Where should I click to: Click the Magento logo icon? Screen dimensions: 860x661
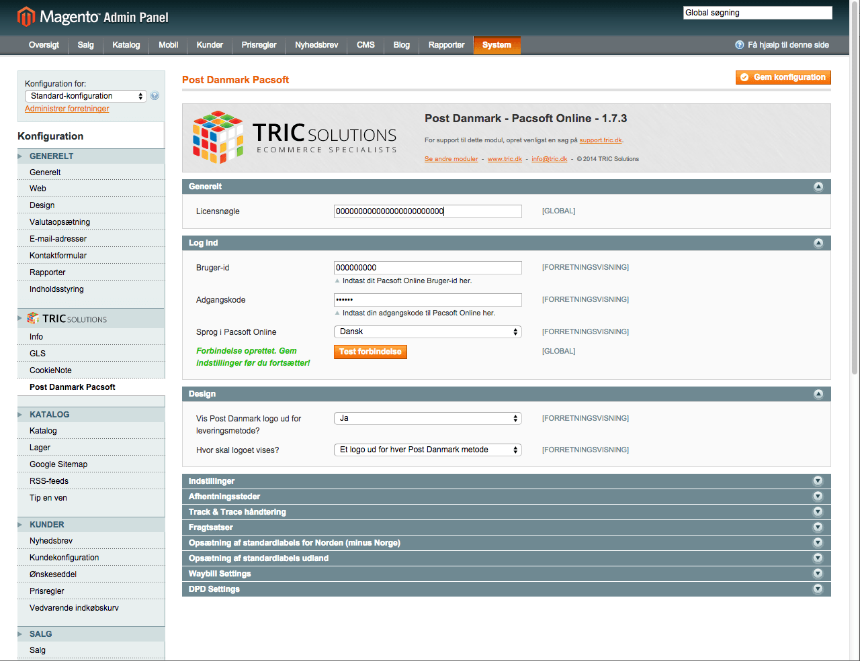[x=26, y=16]
